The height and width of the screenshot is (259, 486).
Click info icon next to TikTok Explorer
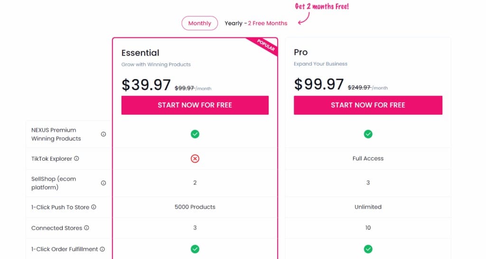point(76,158)
